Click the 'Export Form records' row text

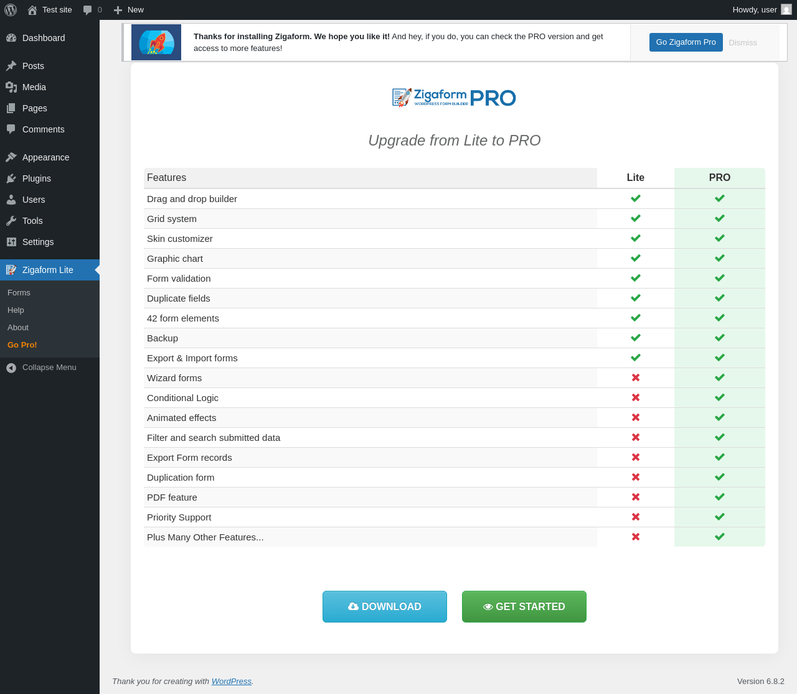[189, 458]
